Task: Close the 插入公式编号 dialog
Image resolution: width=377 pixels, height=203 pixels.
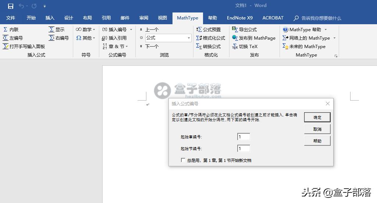Action: pyautogui.click(x=327, y=104)
